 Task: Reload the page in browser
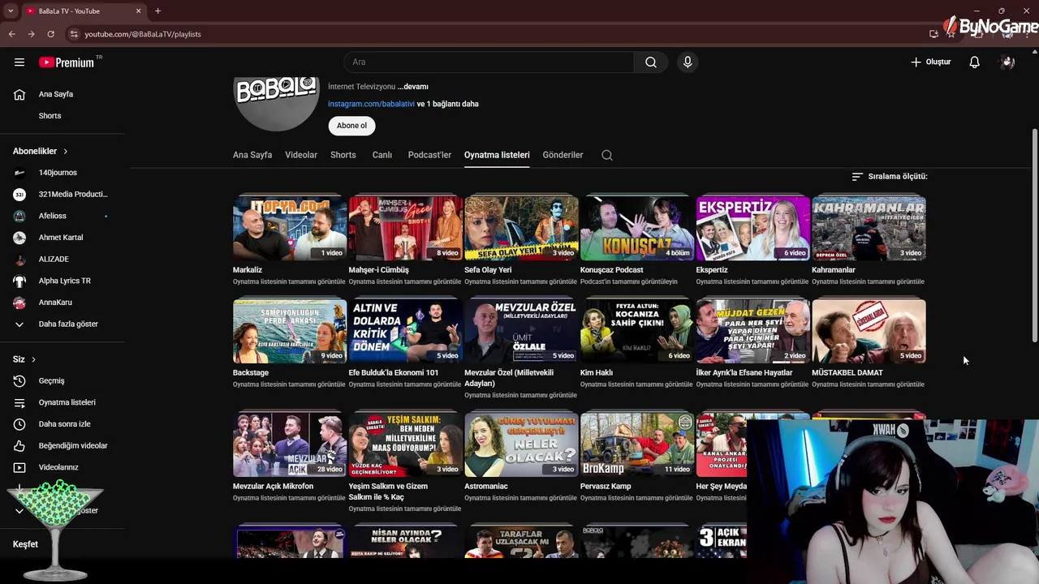[x=50, y=34]
